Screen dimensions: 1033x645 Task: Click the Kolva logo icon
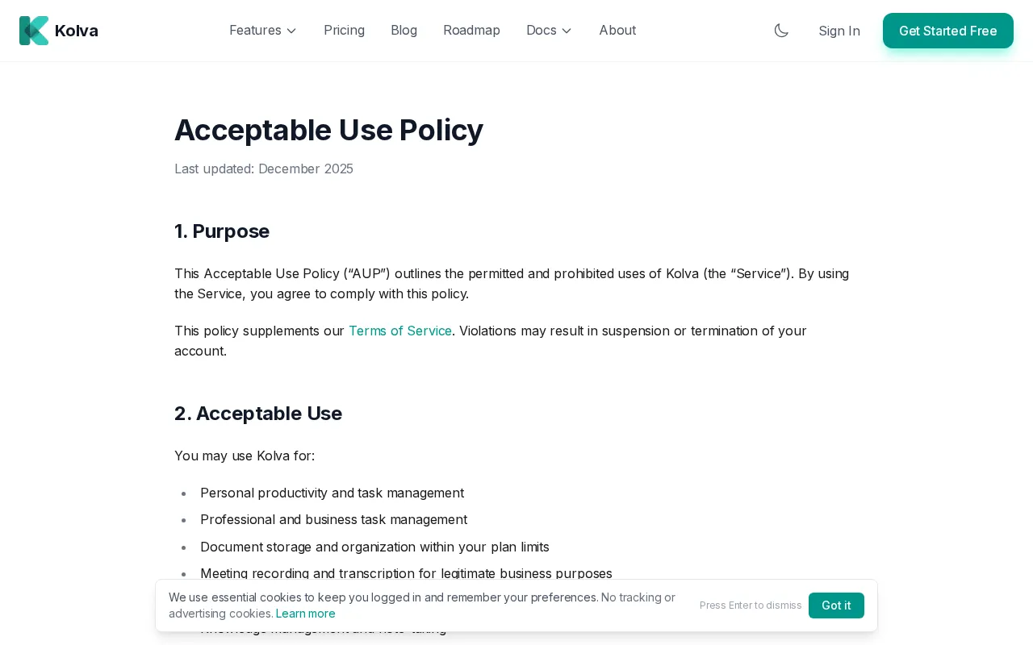pos(34,31)
